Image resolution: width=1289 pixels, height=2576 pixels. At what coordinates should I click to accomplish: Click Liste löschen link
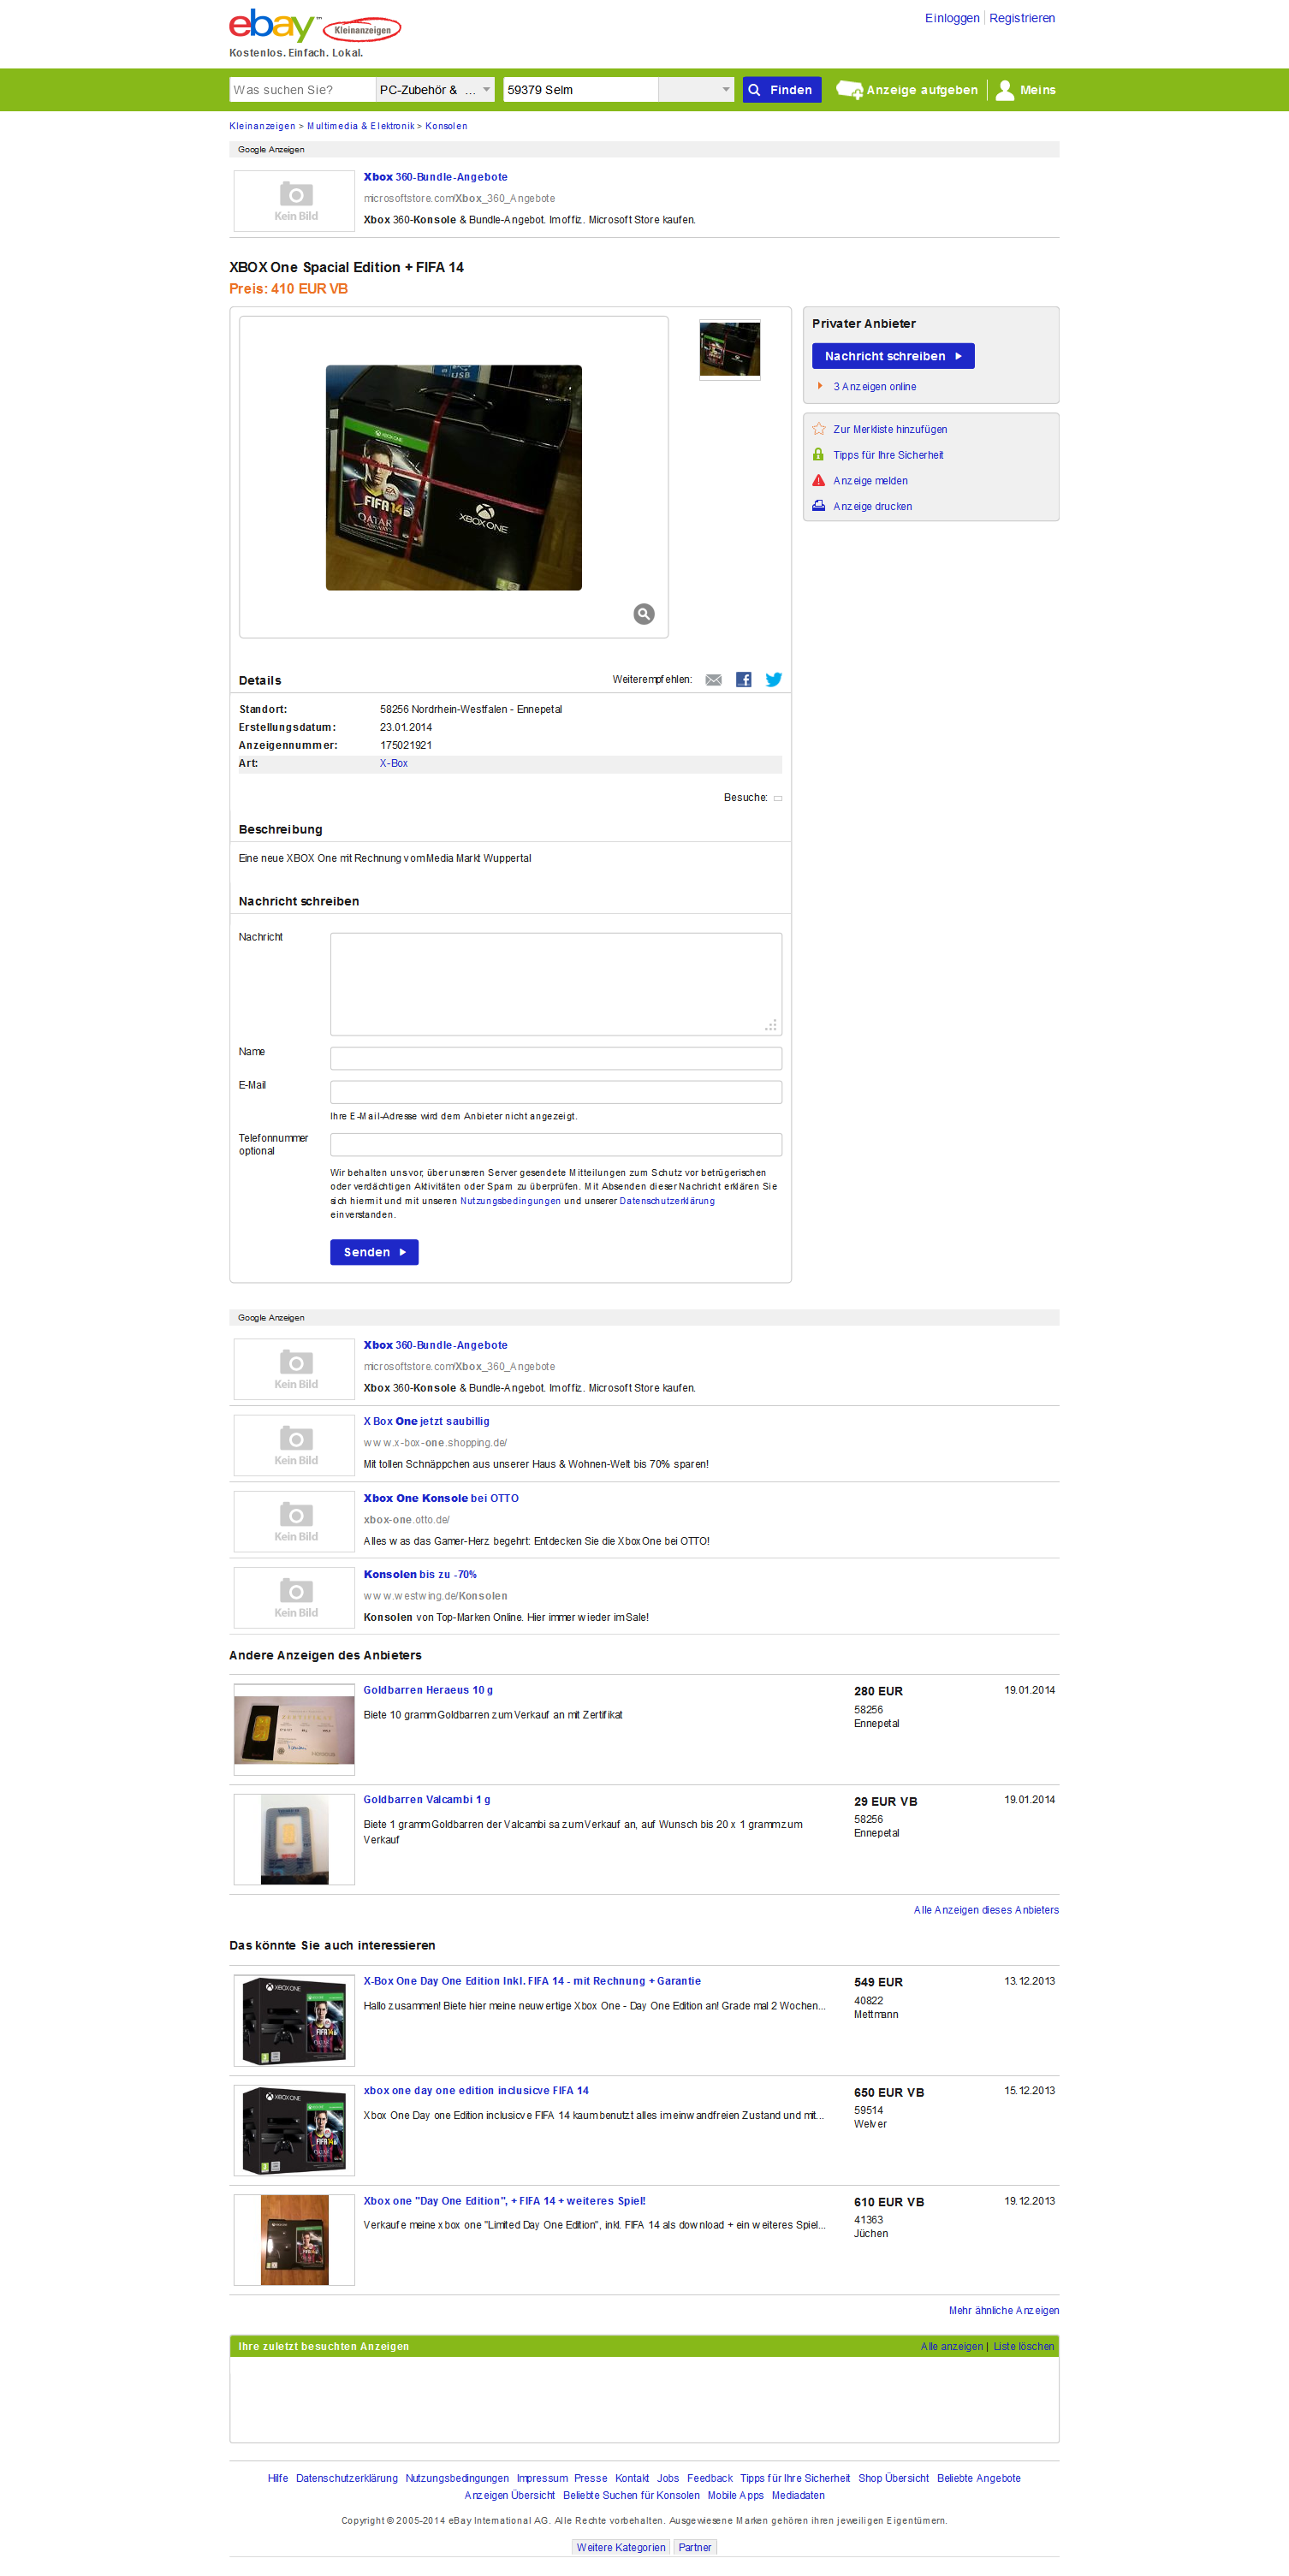point(1024,2346)
